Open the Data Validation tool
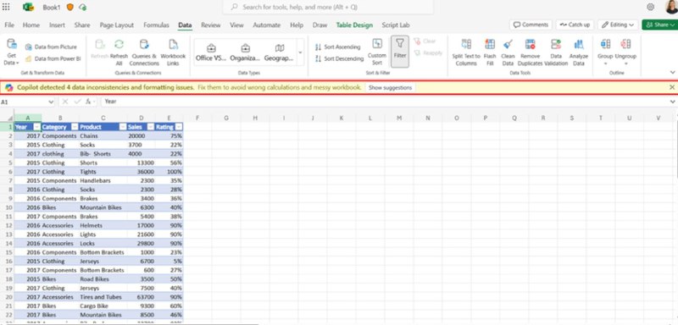The height and width of the screenshot is (325, 678). 556,44
